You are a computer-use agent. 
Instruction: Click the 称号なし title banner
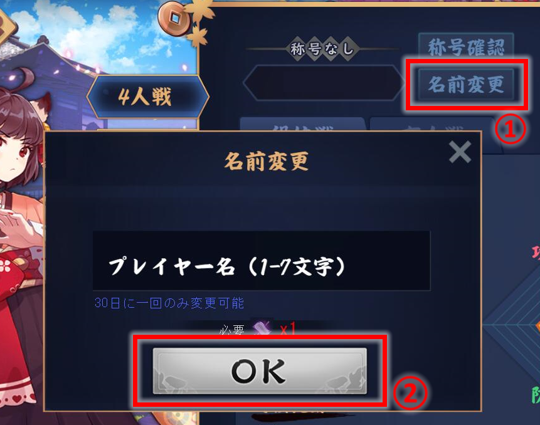322,48
